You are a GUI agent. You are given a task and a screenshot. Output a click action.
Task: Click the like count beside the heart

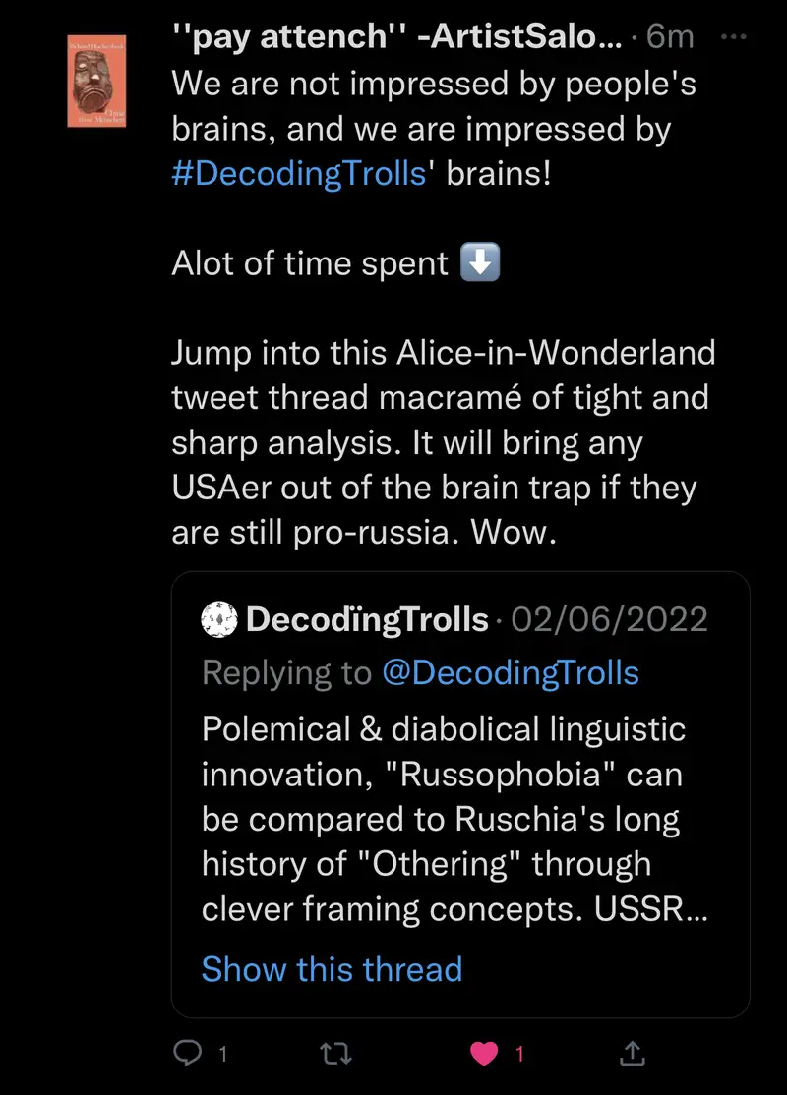click(520, 1055)
